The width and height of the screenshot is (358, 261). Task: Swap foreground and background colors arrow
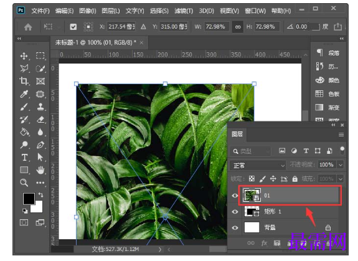pyautogui.click(x=41, y=195)
